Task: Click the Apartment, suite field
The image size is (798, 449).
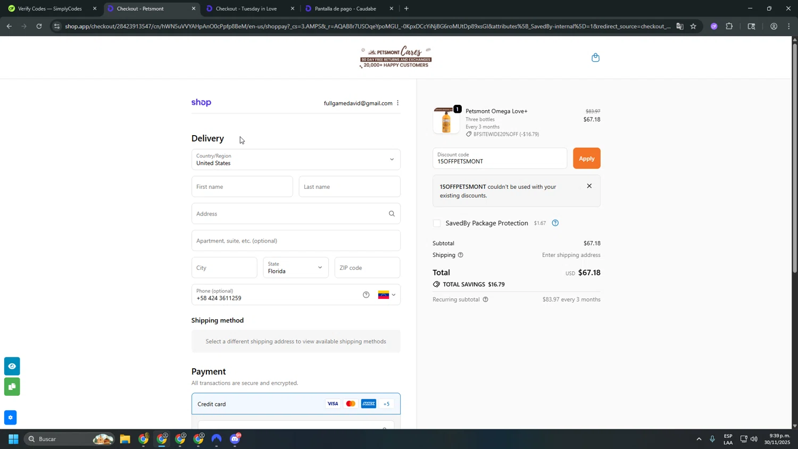Action: pos(296,240)
